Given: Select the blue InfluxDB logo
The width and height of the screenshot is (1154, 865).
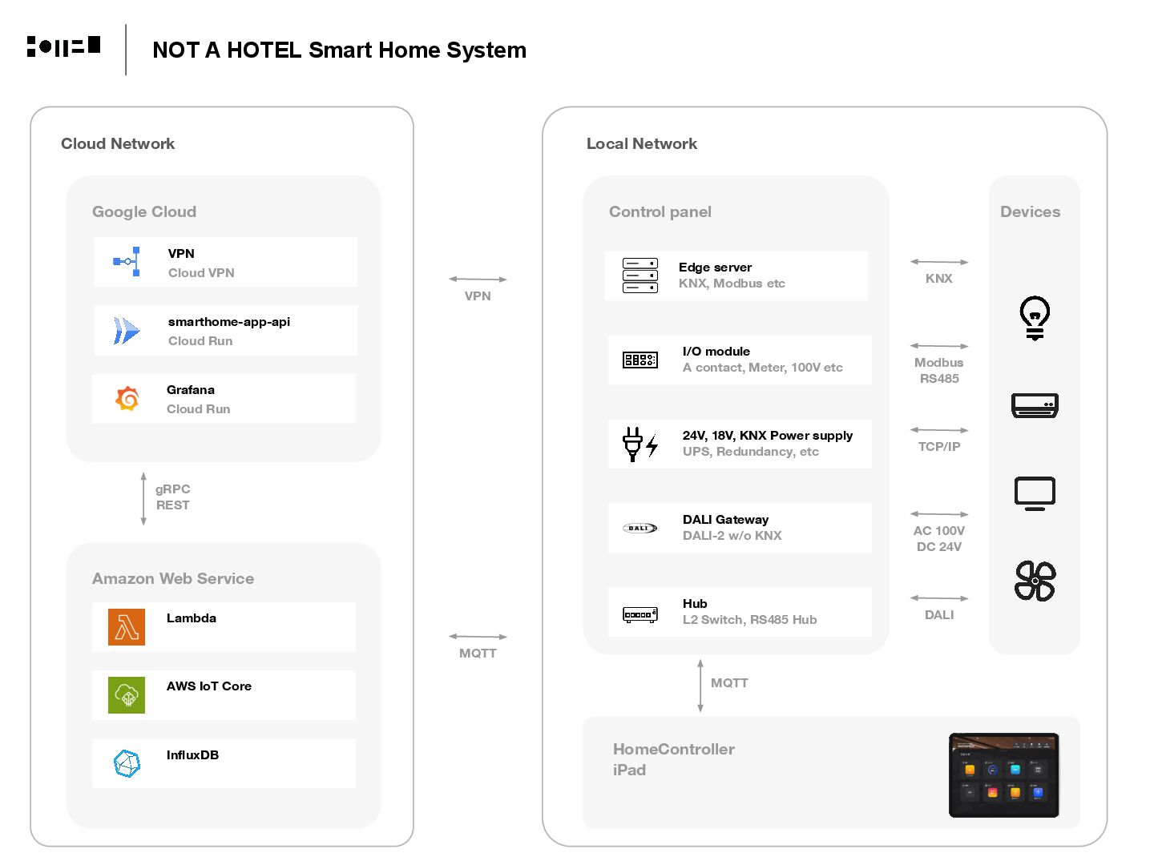Looking at the screenshot, I should click(127, 763).
